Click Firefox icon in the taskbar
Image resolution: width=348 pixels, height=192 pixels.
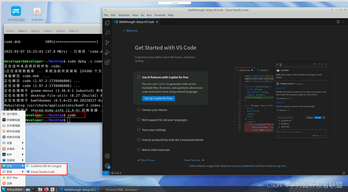tap(46, 189)
